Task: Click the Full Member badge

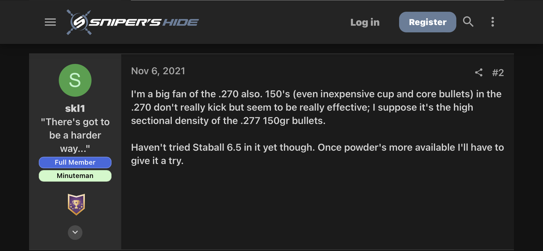Action: (x=75, y=162)
